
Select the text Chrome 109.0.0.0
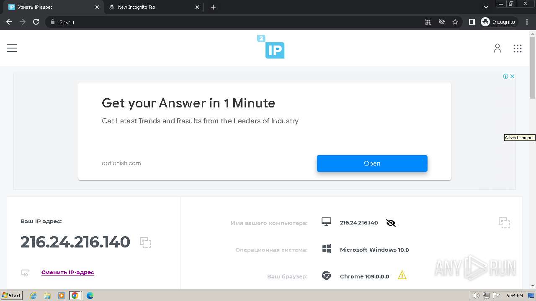pos(364,276)
